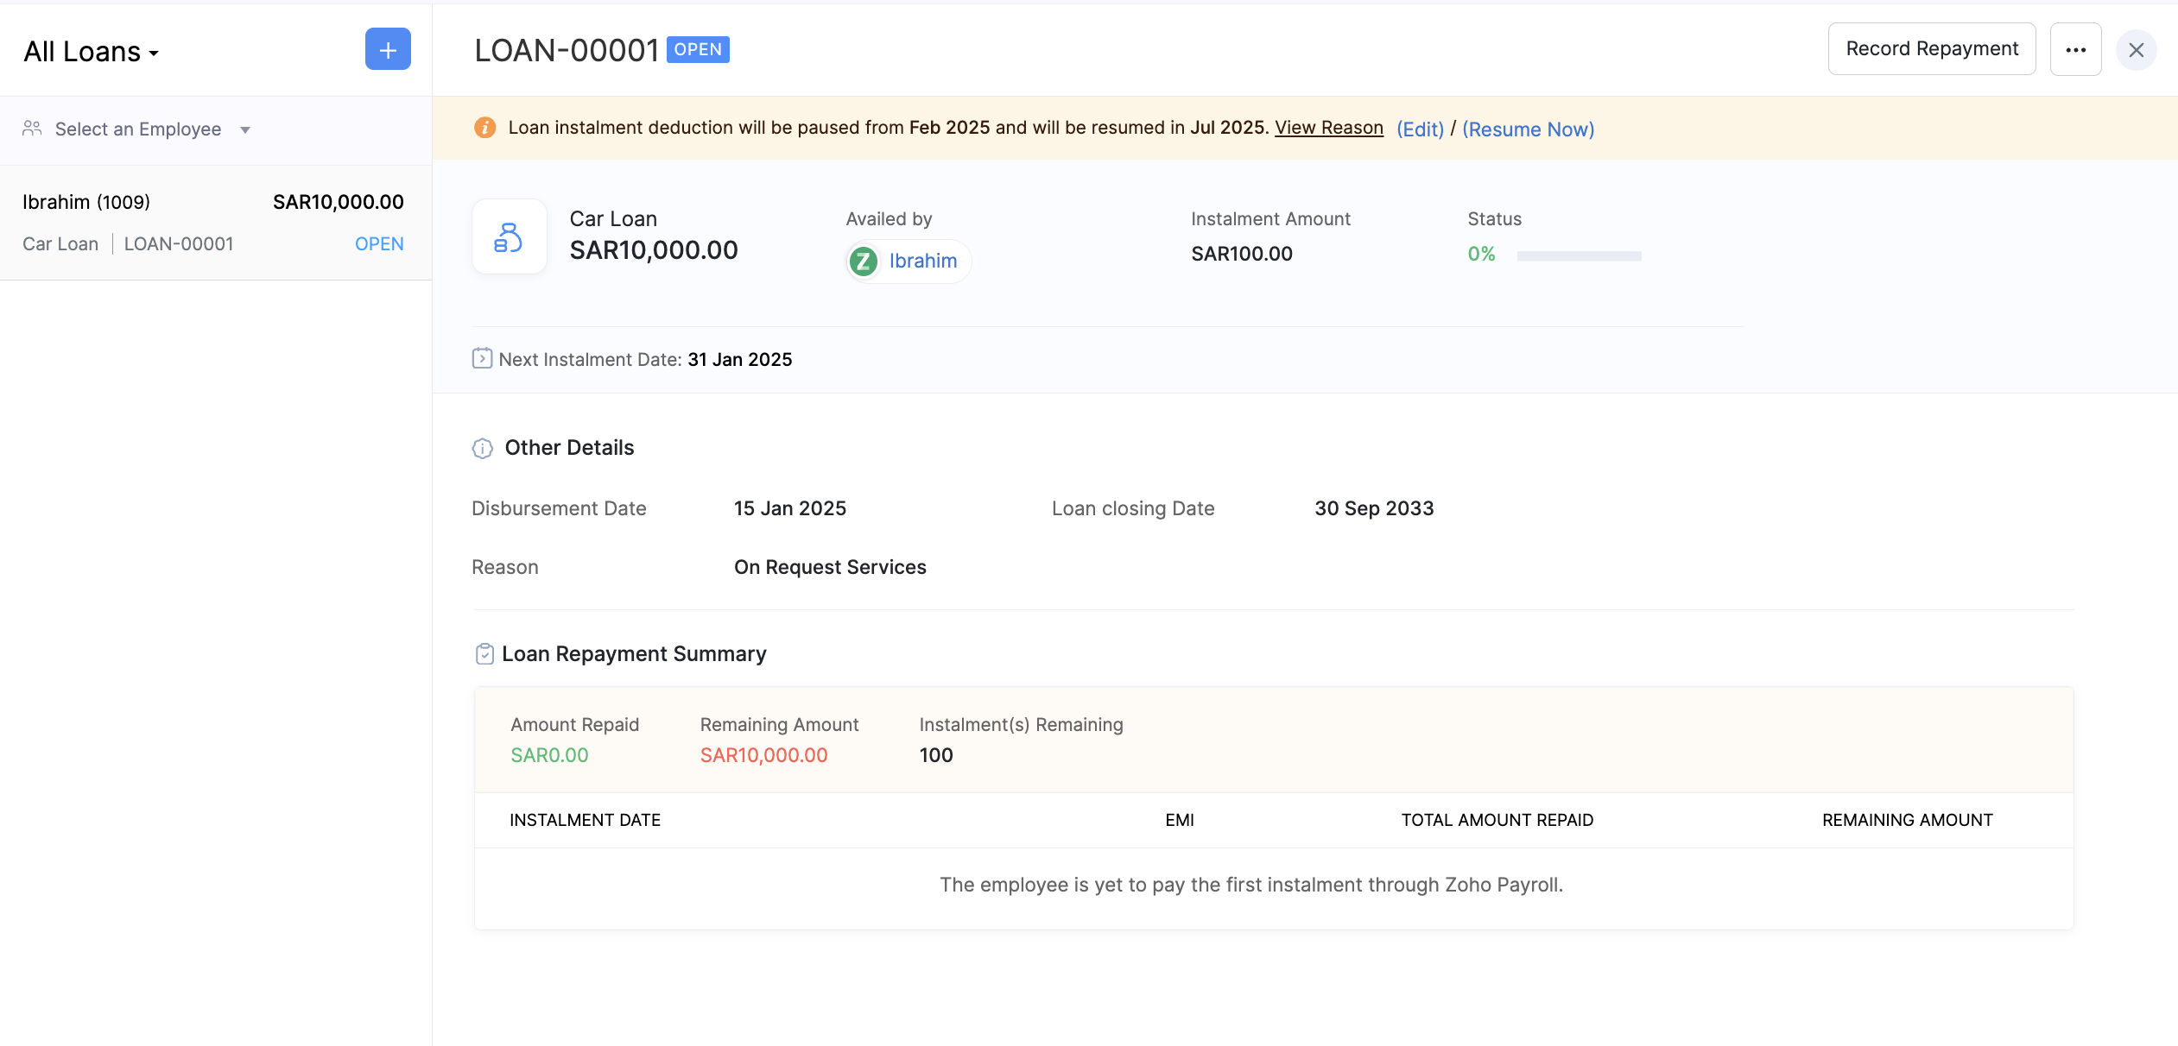Screen dimensions: 2178x1046
Task: Click the Other Details info icon
Action: 482,448
